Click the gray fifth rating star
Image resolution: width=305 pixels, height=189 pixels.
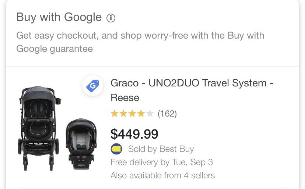pyautogui.click(x=150, y=114)
